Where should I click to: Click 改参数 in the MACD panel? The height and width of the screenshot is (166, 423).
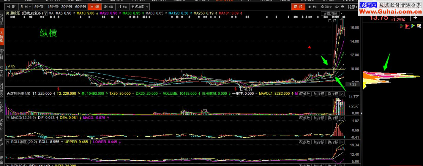(304, 118)
